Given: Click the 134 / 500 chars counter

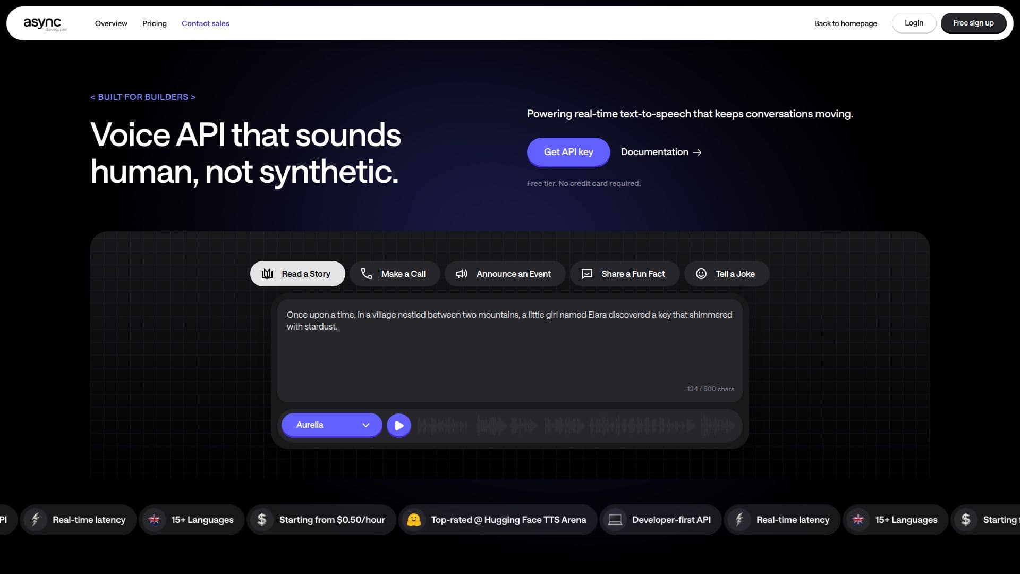Looking at the screenshot, I should (x=710, y=389).
